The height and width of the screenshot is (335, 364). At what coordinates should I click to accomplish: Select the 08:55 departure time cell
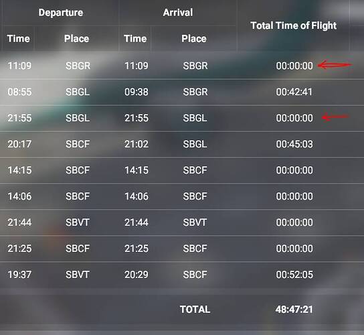[19, 92]
